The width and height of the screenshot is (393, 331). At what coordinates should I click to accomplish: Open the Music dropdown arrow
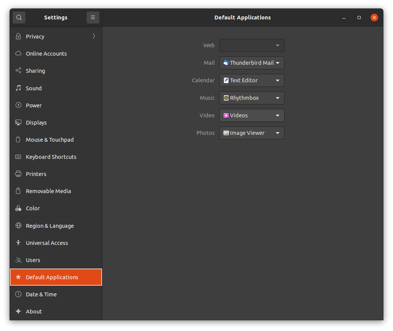click(x=278, y=98)
